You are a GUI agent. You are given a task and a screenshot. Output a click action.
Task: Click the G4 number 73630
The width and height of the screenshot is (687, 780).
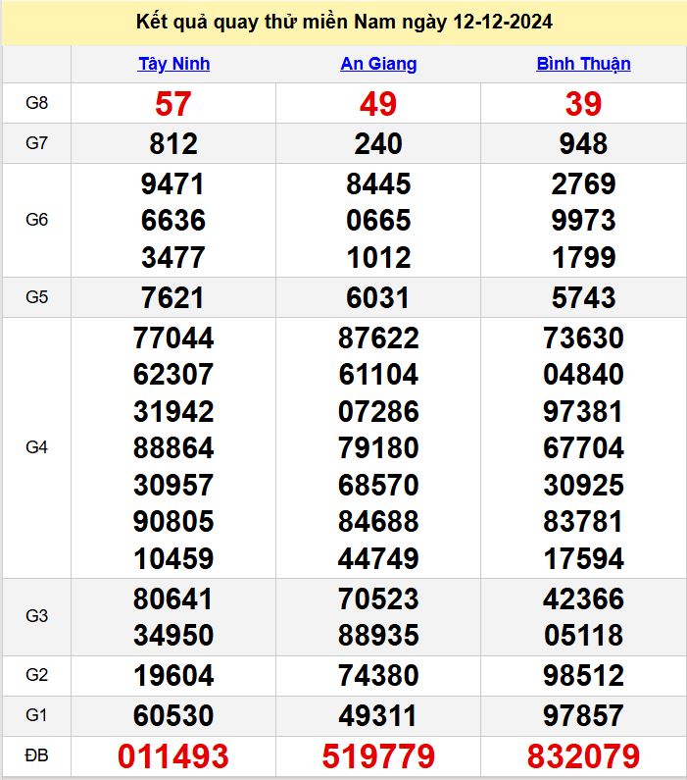(584, 338)
